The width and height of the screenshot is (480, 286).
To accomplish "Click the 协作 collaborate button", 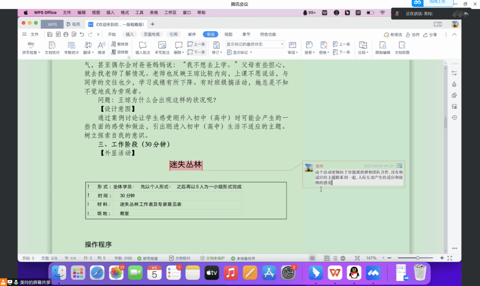I will pyautogui.click(x=413, y=35).
